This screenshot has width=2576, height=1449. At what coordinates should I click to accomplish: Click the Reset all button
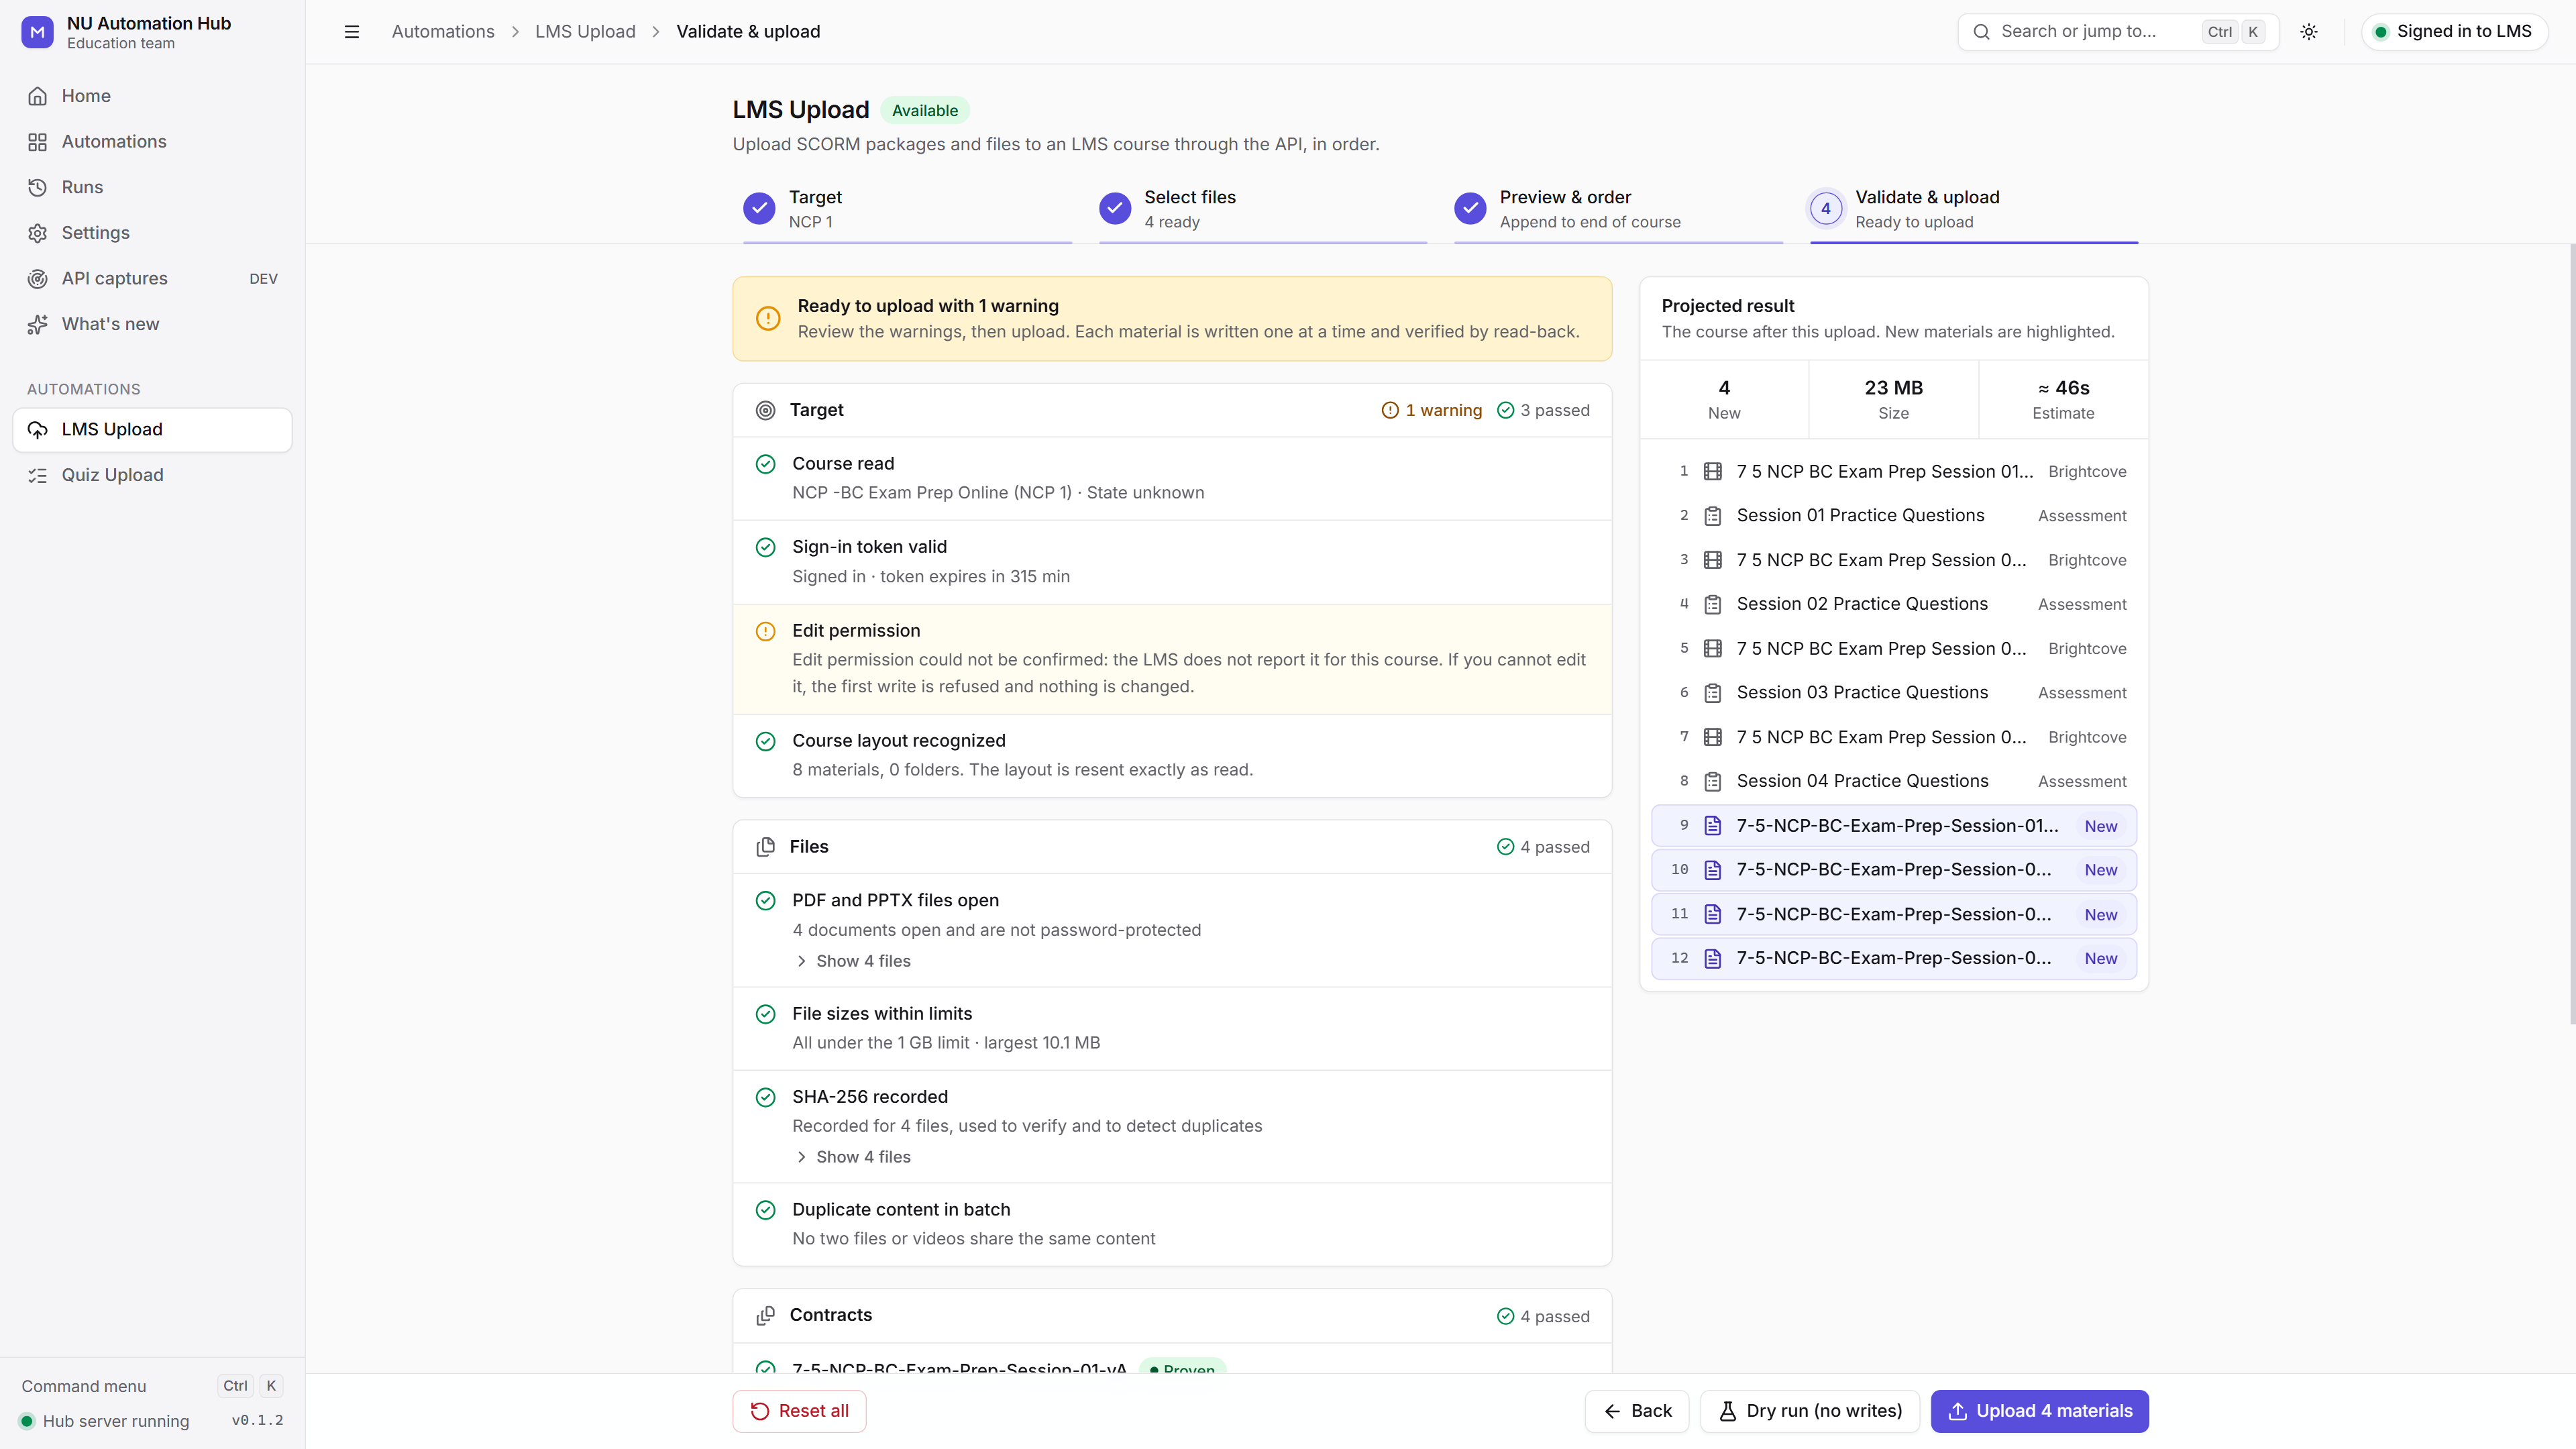tap(799, 1411)
